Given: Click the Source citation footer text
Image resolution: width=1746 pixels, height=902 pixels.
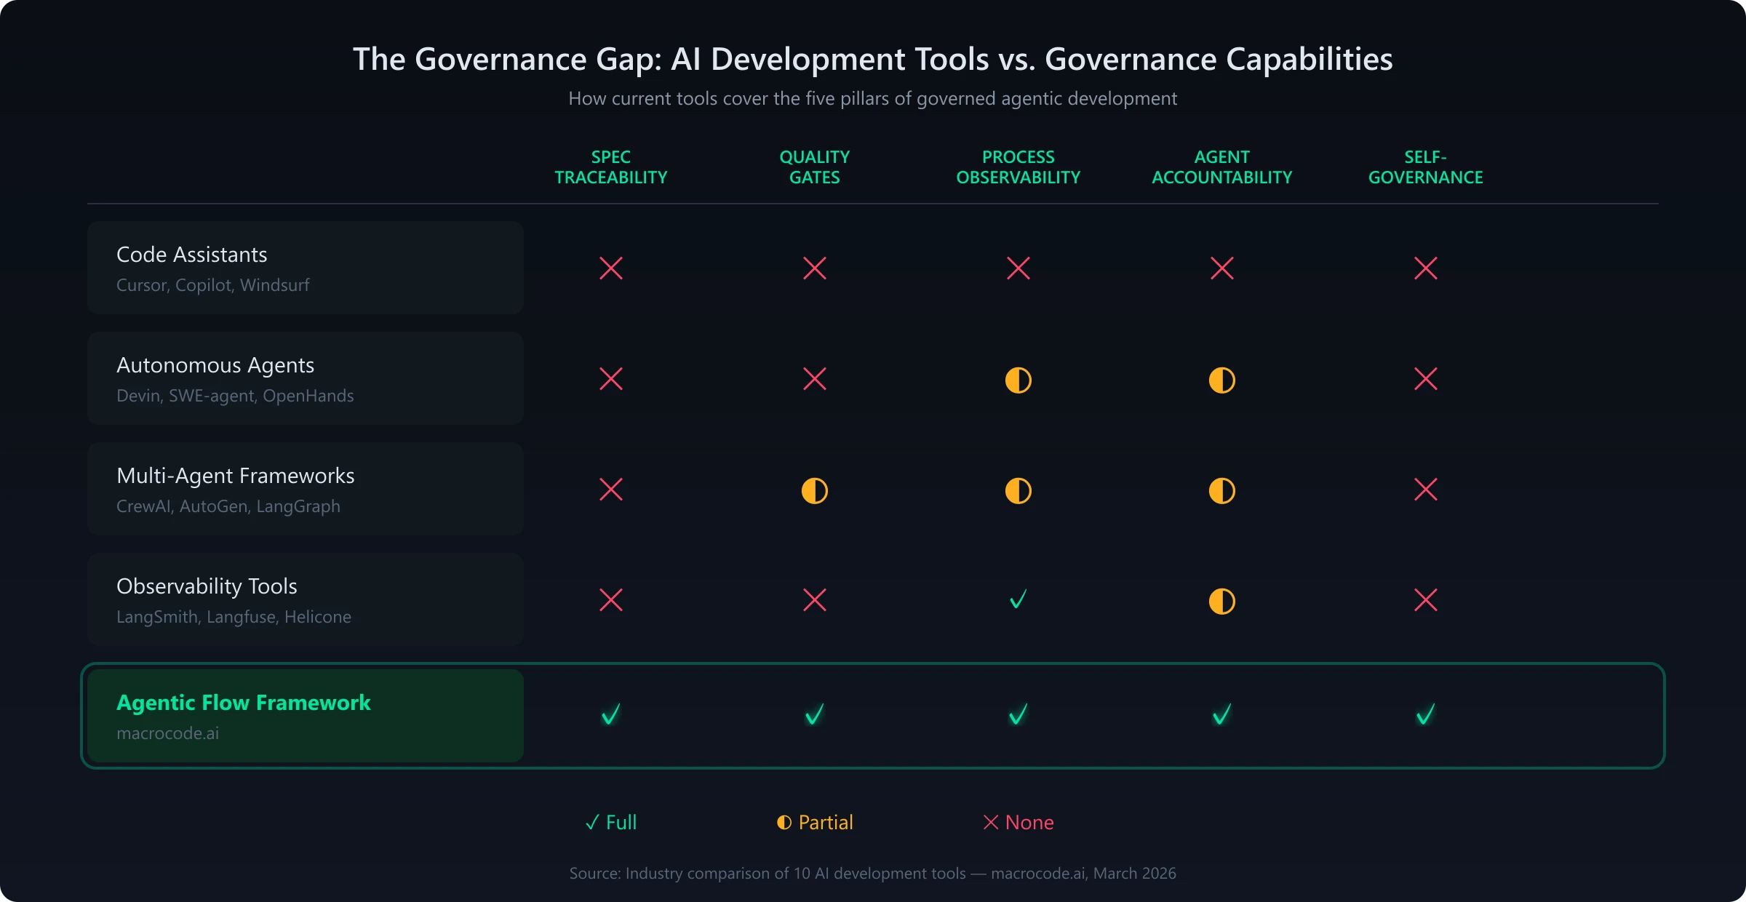Looking at the screenshot, I should [x=873, y=873].
